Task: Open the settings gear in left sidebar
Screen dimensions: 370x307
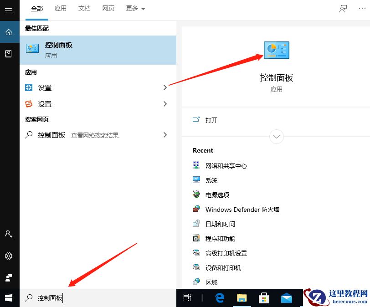Action: [x=9, y=256]
